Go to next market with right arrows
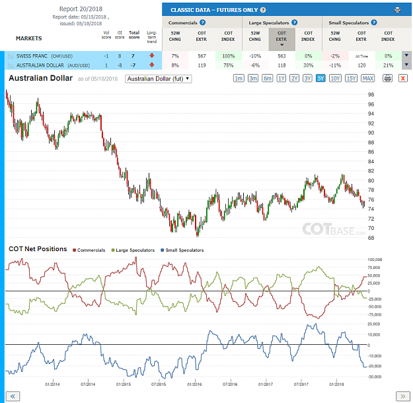Viewport: 413px width, 403px height. click(x=402, y=396)
